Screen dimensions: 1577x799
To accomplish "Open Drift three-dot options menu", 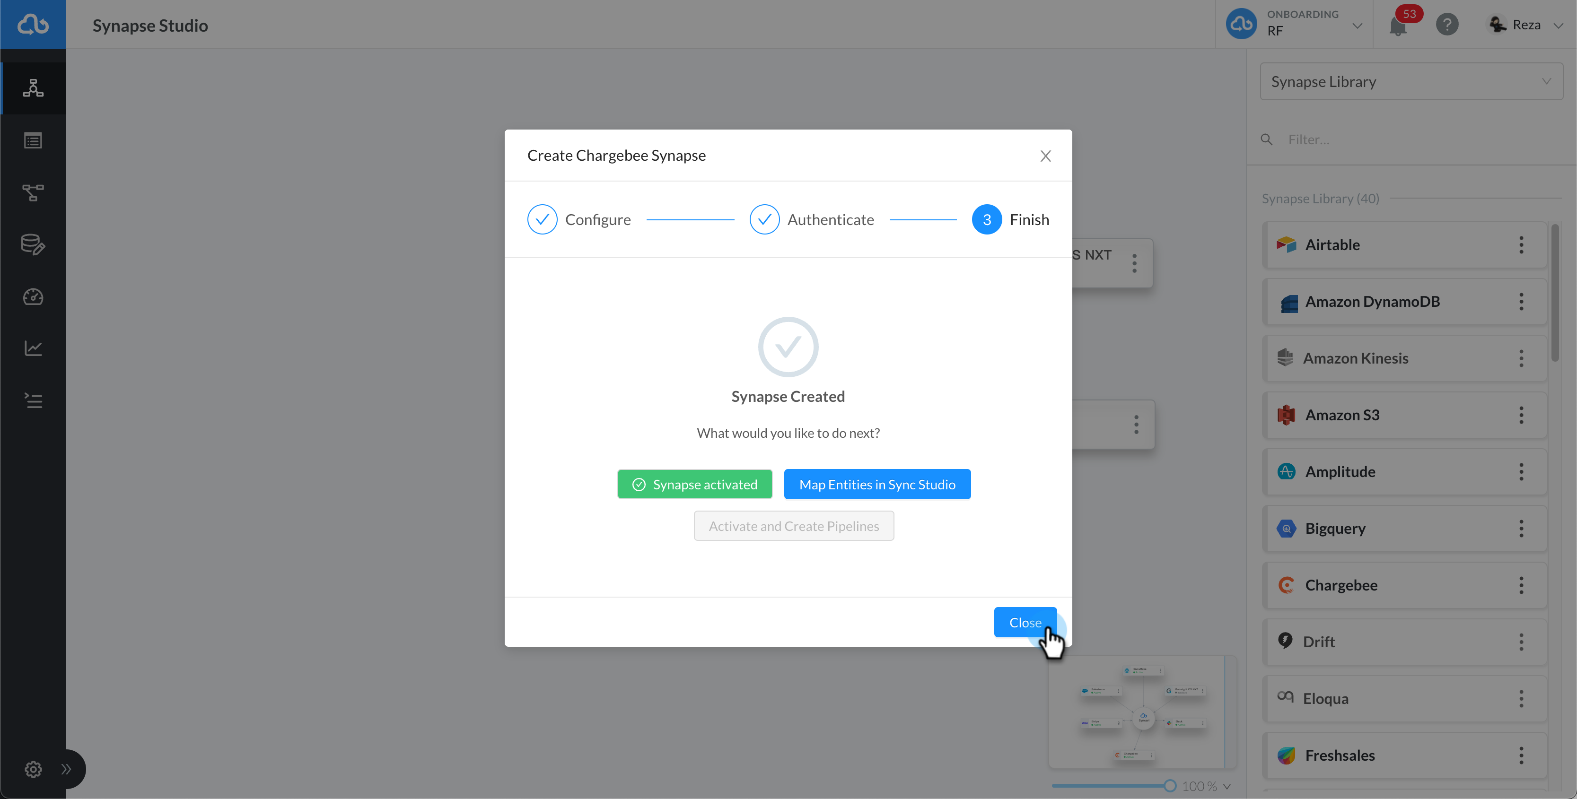I will click(1521, 642).
